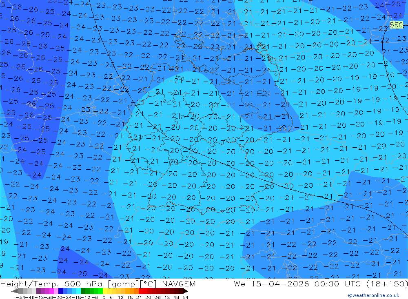Pick the dark purple legend swatch at -42
The height and width of the screenshot is (299, 408).
[38, 291]
